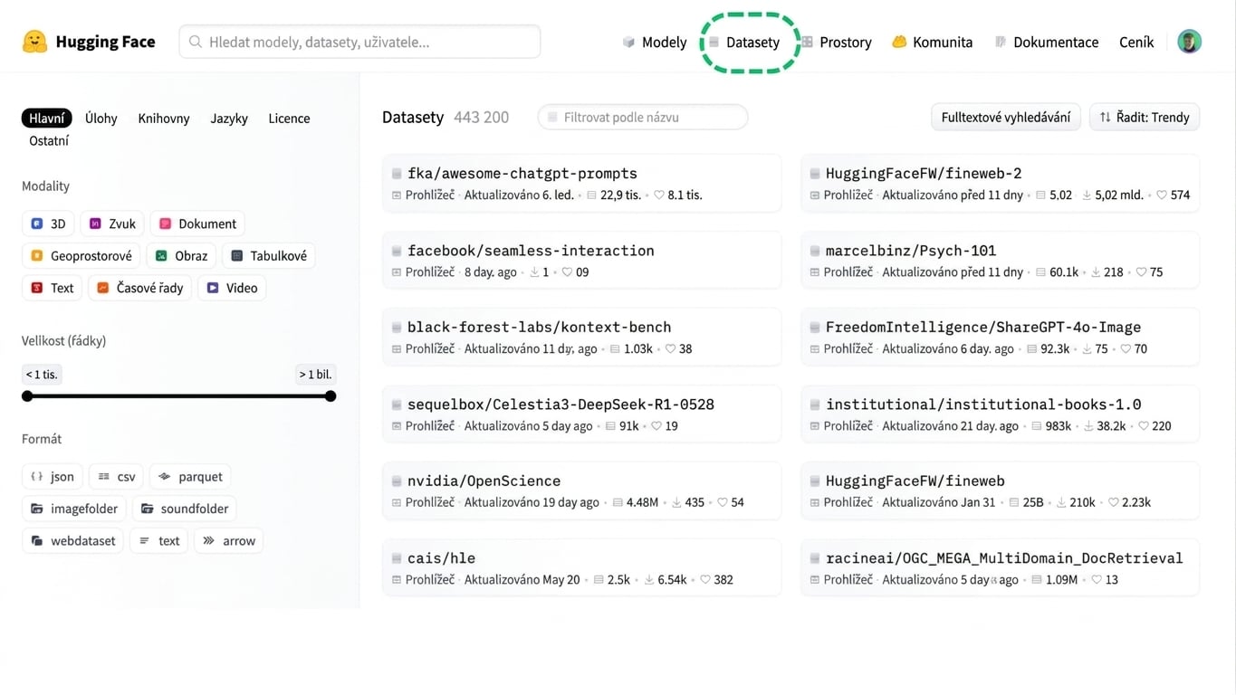Filter by Geoprostorové modality
Screen dimensions: 1236x695
[x=81, y=256]
